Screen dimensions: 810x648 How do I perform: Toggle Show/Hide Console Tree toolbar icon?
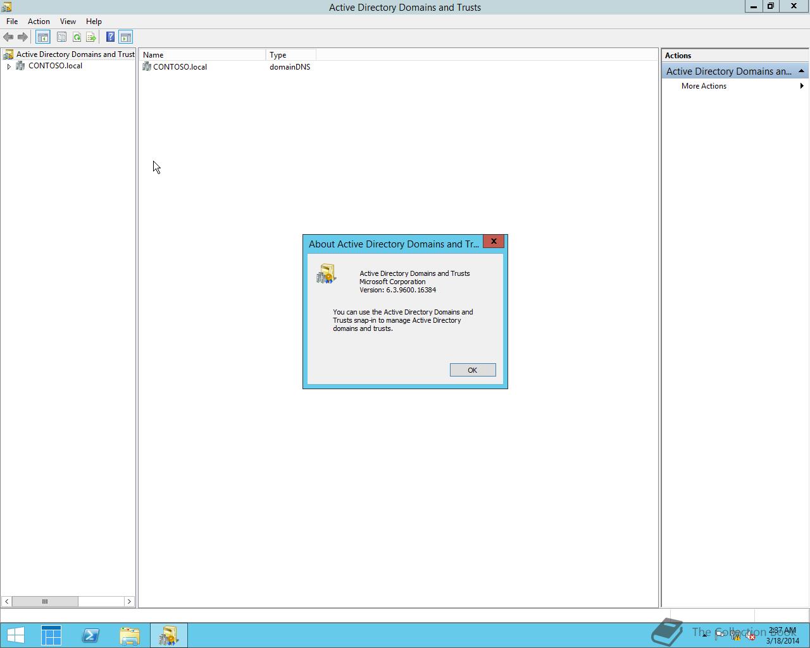(43, 37)
